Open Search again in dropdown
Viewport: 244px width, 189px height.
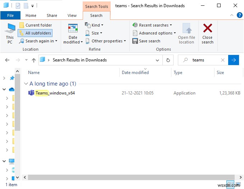pos(38,41)
